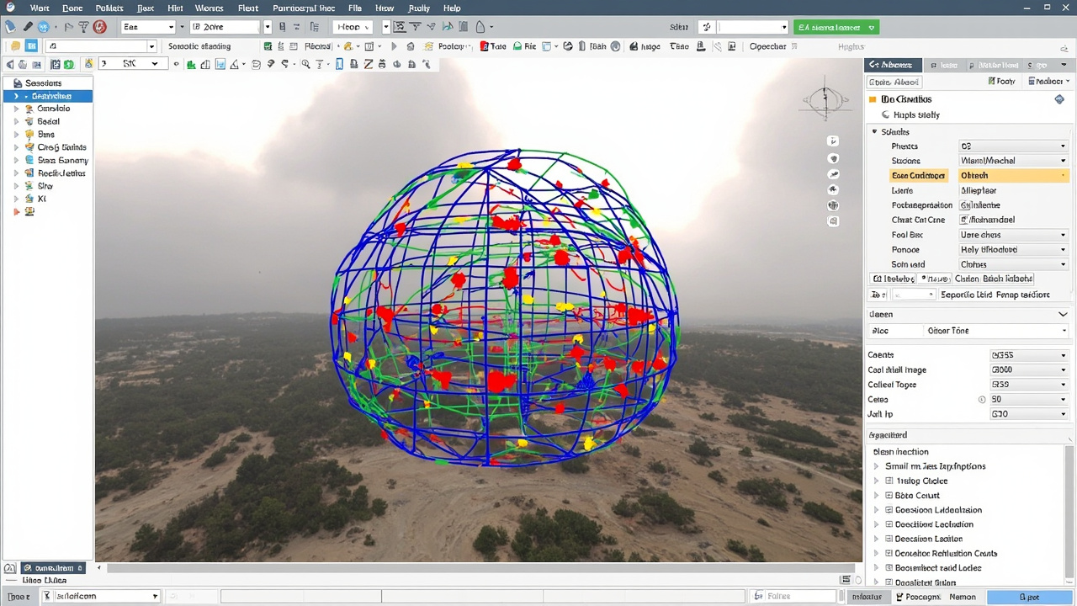Open the Jalt Ip value dropdown
Image resolution: width=1077 pixels, height=606 pixels.
pos(1029,414)
